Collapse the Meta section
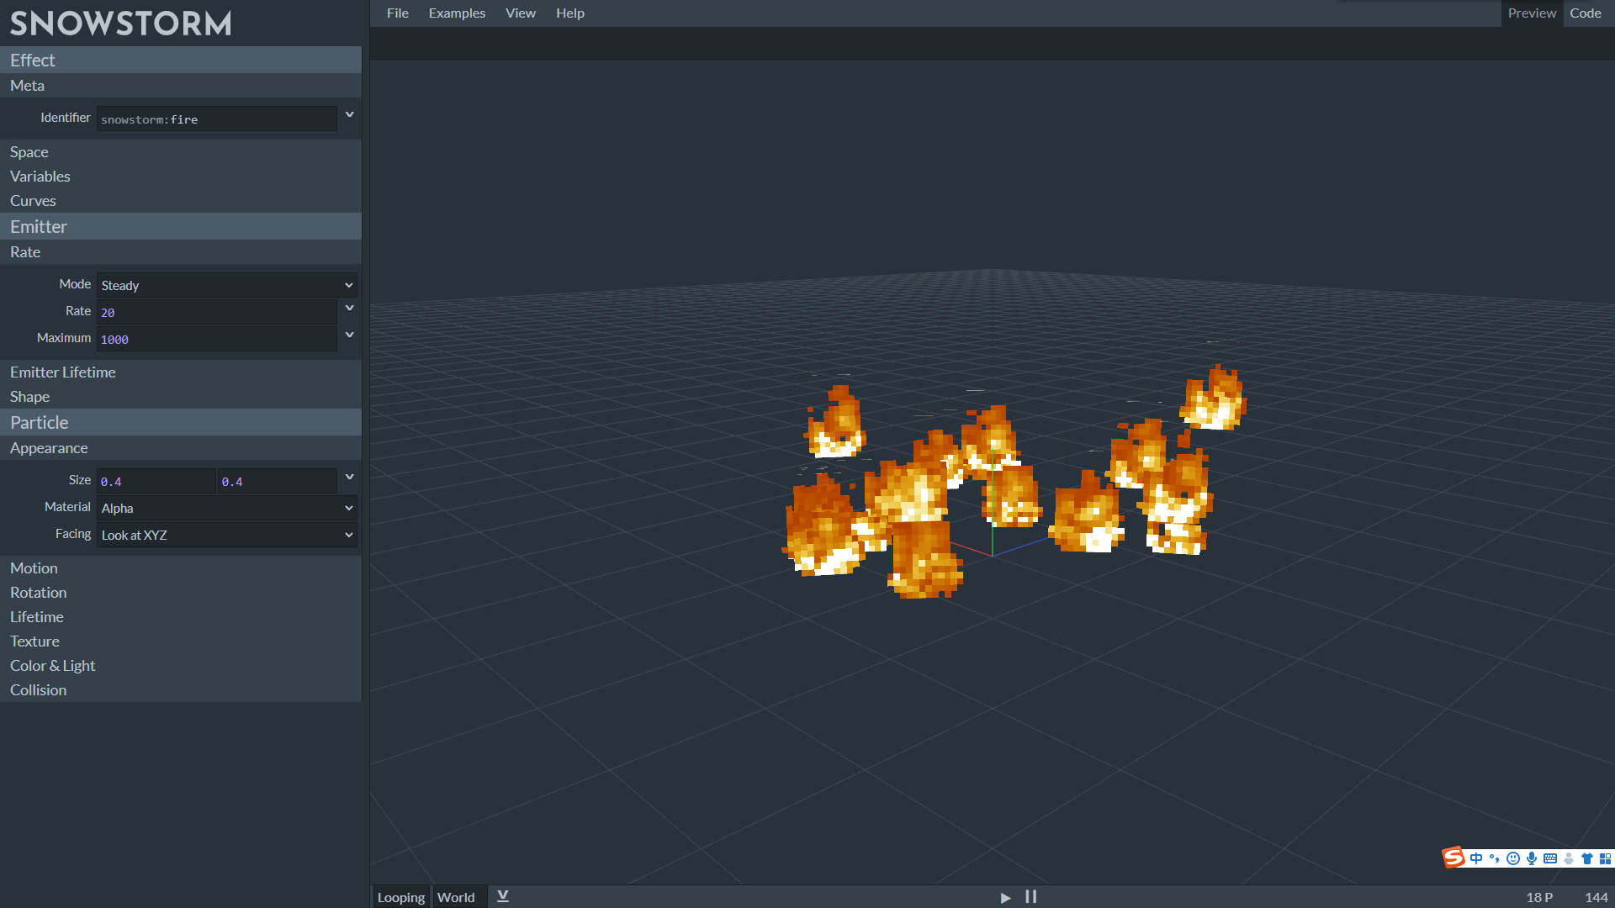The width and height of the screenshot is (1615, 908). pyautogui.click(x=181, y=86)
